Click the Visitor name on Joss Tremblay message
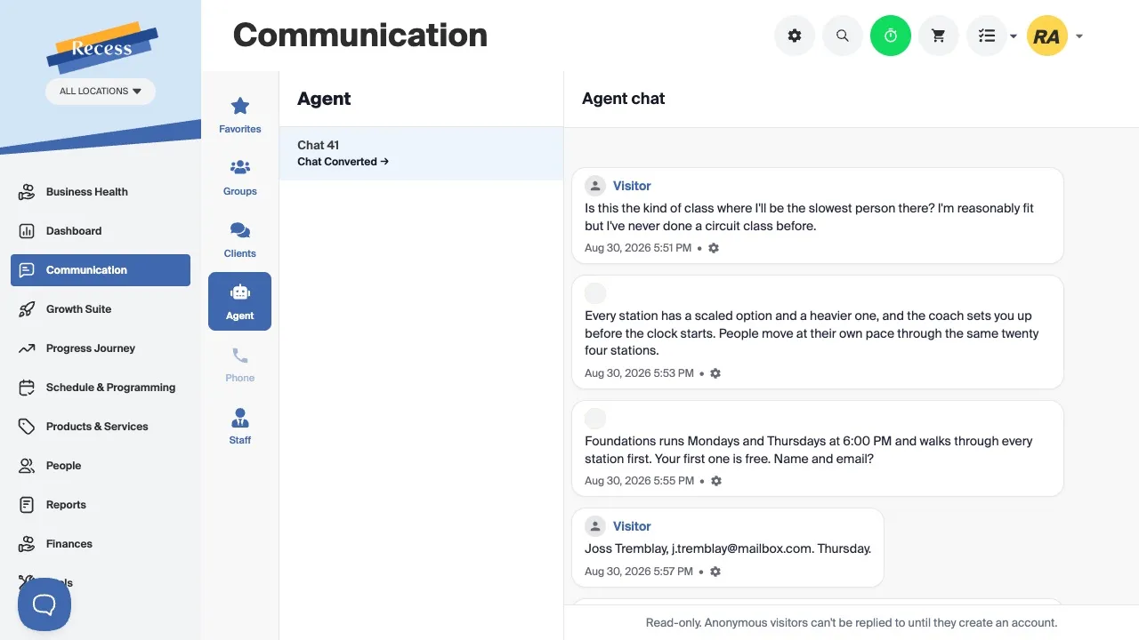The height and width of the screenshot is (640, 1139). coord(632,526)
